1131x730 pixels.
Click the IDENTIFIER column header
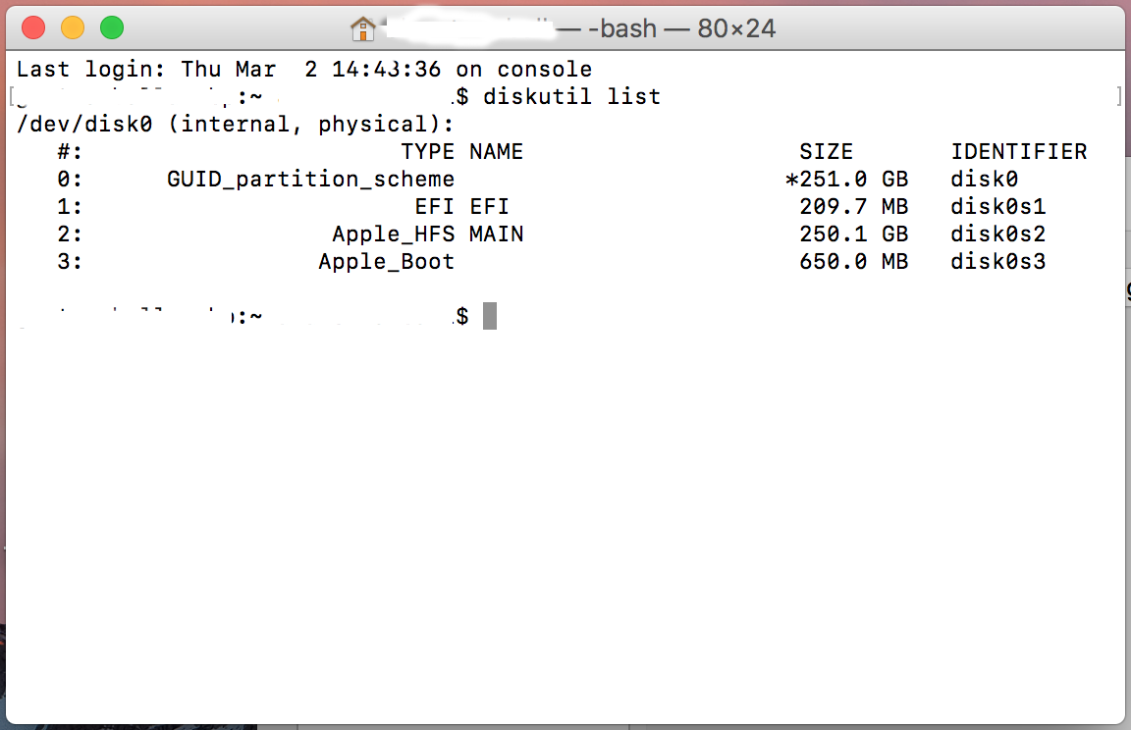pos(1019,151)
